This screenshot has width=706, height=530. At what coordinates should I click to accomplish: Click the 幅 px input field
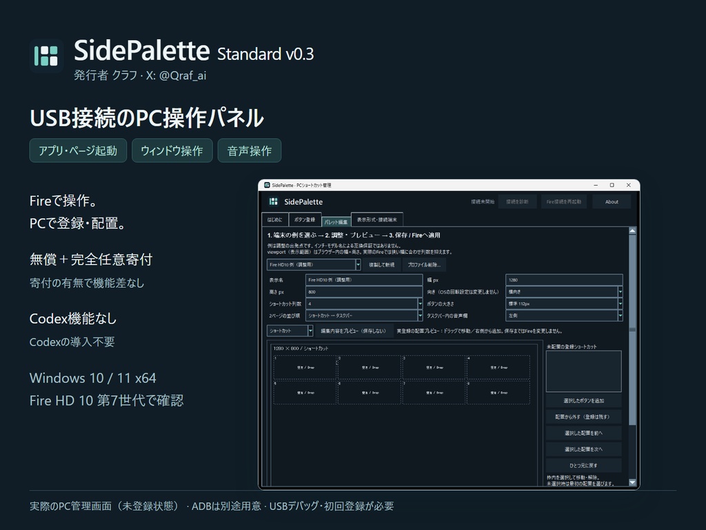click(564, 279)
